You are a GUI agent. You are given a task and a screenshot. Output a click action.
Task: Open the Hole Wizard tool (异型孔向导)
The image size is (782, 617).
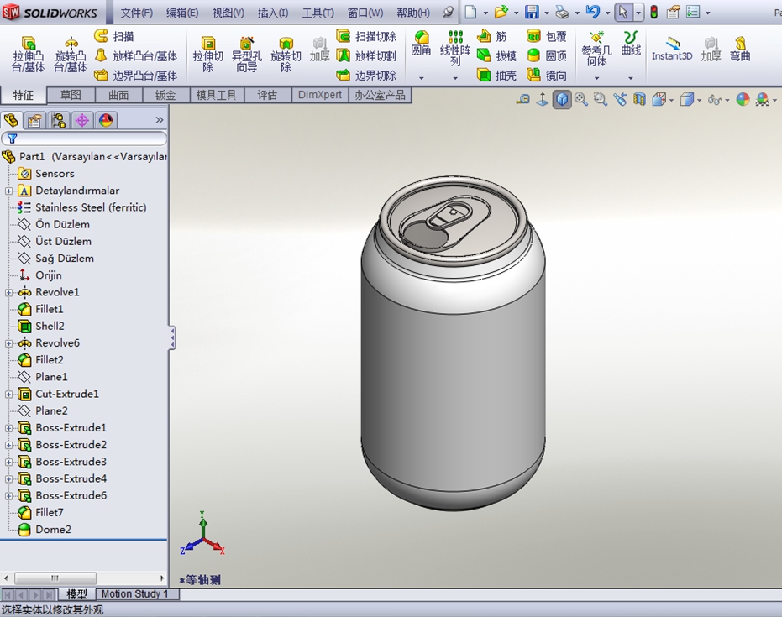[x=246, y=54]
